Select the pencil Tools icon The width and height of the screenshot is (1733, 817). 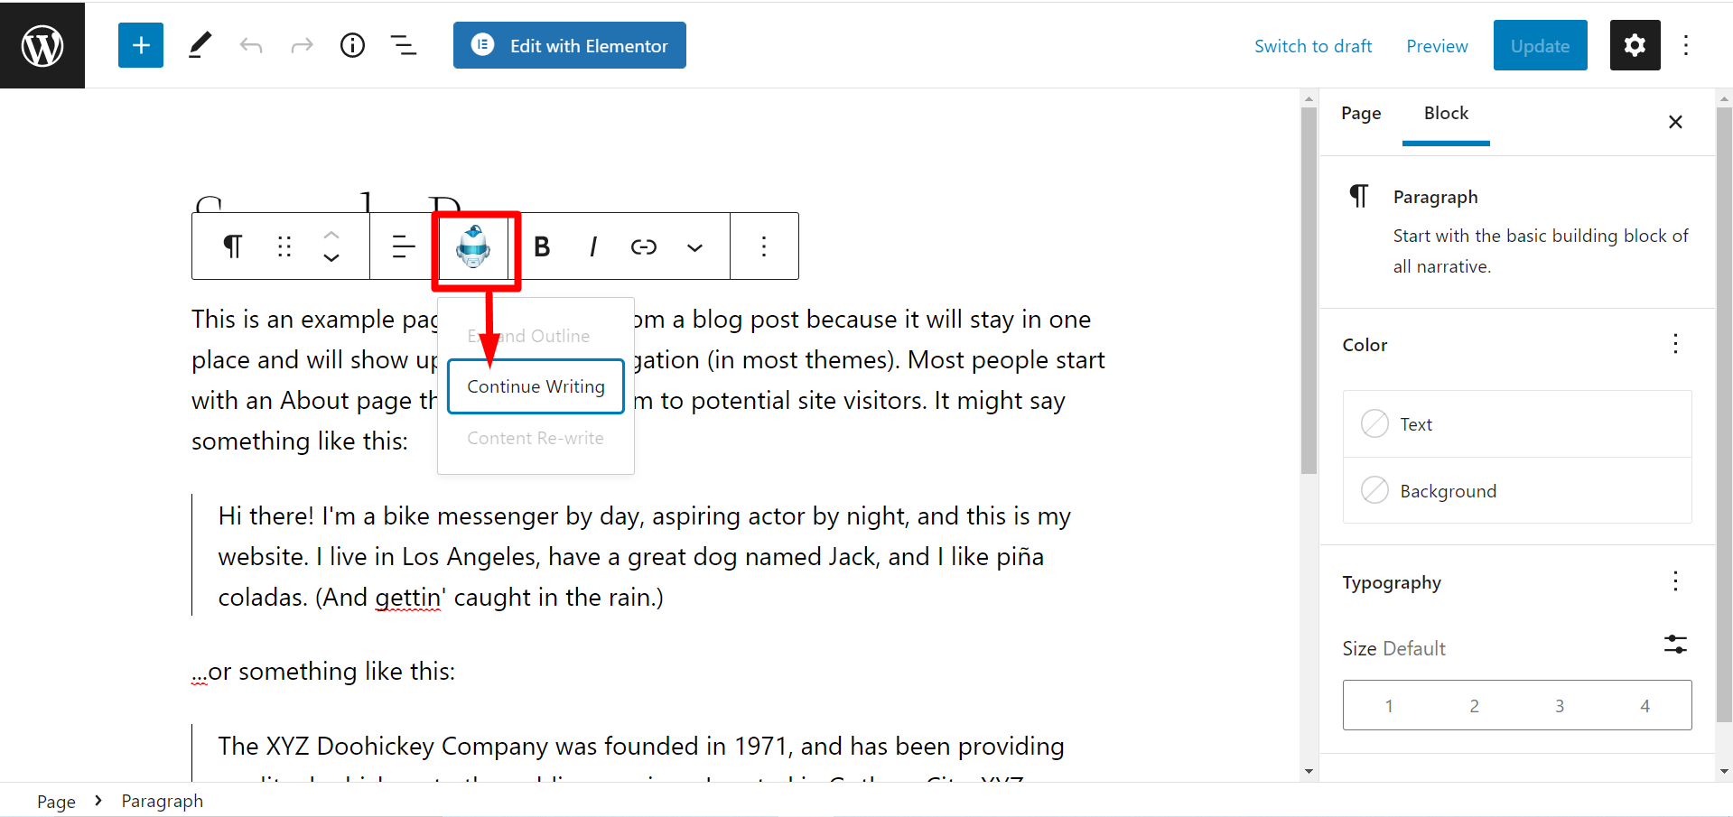click(x=200, y=45)
